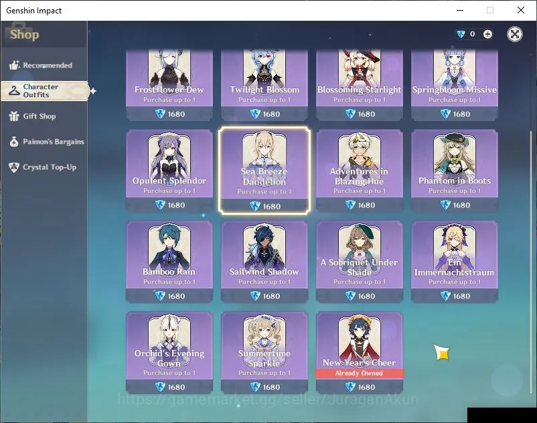The width and height of the screenshot is (537, 423).
Task: Select the Frostflower Dew outfit
Action: pyautogui.click(x=169, y=85)
